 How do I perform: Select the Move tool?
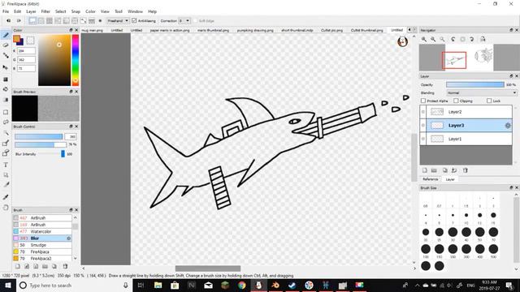click(6, 67)
